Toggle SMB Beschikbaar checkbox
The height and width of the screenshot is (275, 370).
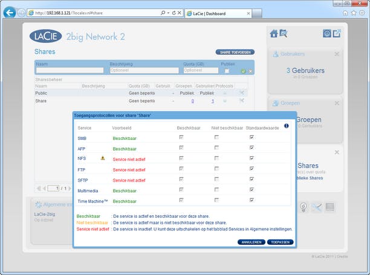point(181,137)
